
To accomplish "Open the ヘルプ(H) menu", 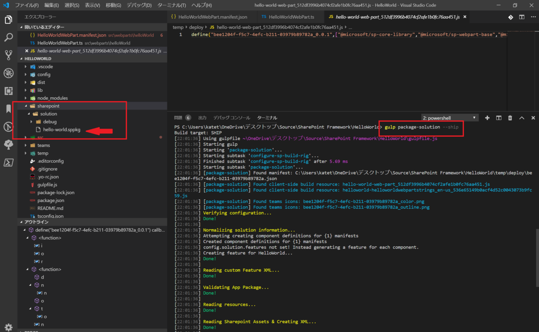I will click(202, 5).
